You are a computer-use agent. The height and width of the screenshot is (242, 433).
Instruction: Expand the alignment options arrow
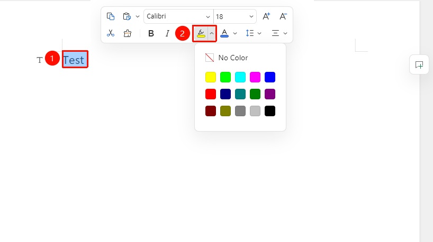[285, 33]
